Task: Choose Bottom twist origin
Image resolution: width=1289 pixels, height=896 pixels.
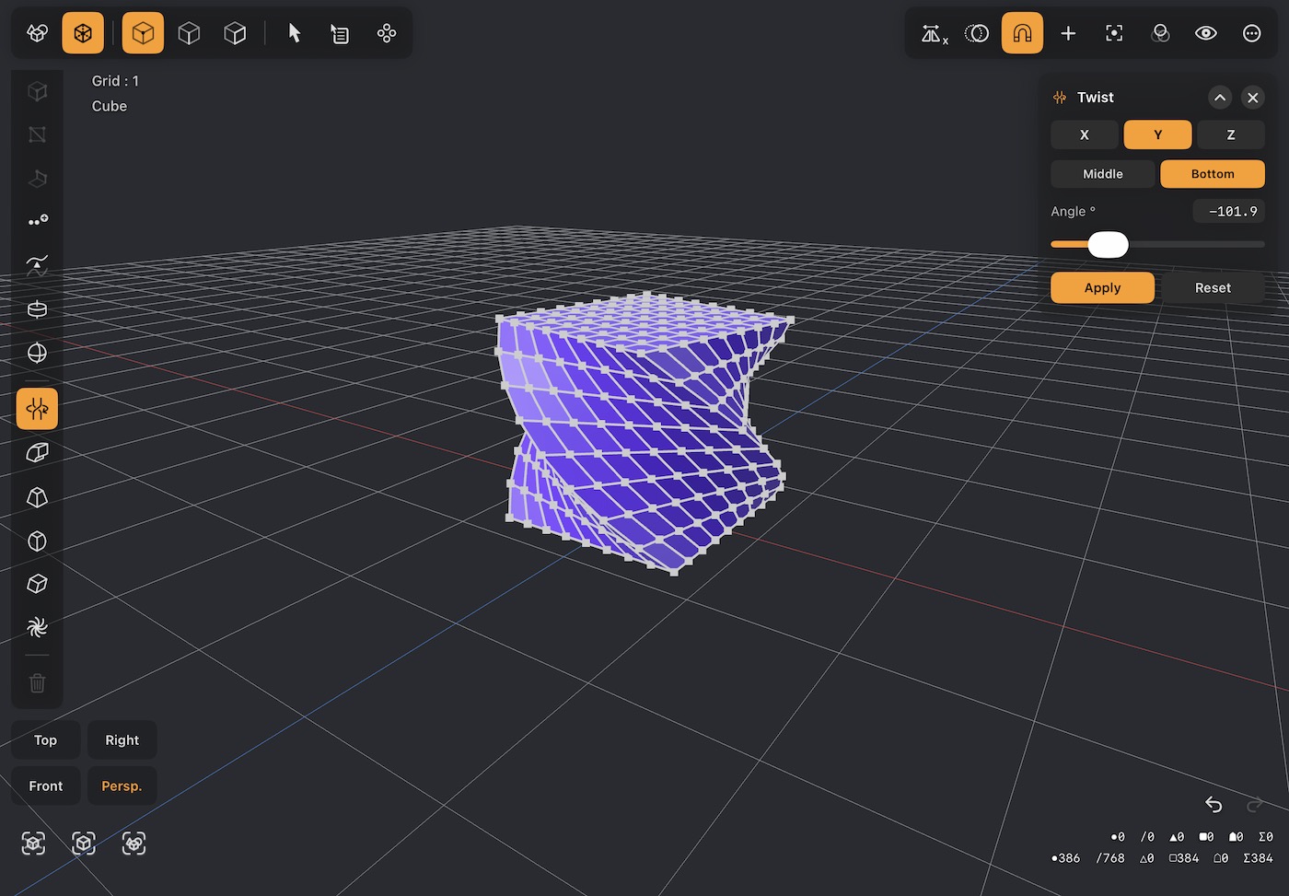Action: (x=1213, y=174)
